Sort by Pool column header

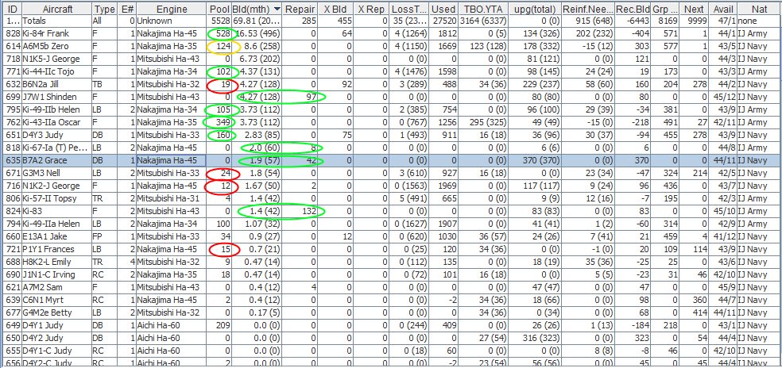pos(219,9)
